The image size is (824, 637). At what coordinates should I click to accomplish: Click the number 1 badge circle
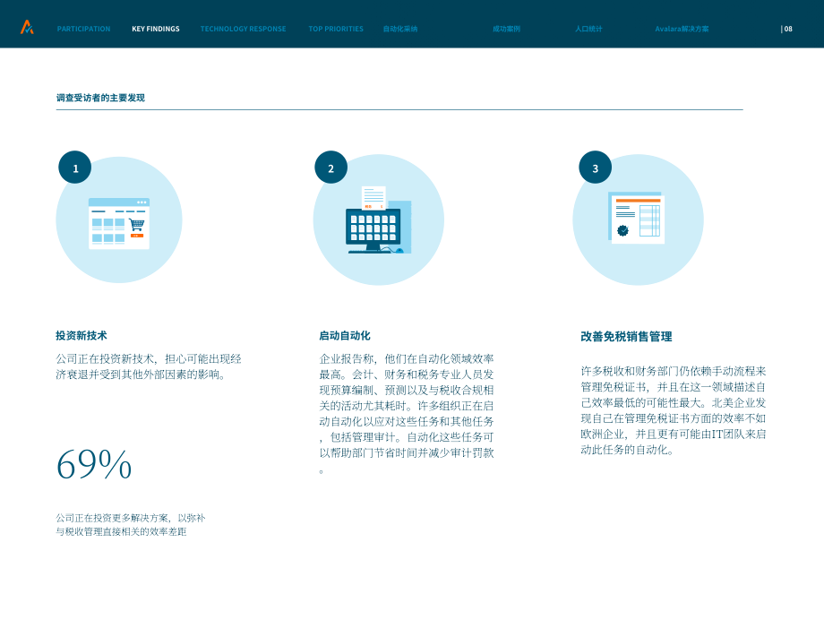click(75, 168)
